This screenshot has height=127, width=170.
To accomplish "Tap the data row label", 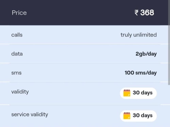I will point(17,54).
